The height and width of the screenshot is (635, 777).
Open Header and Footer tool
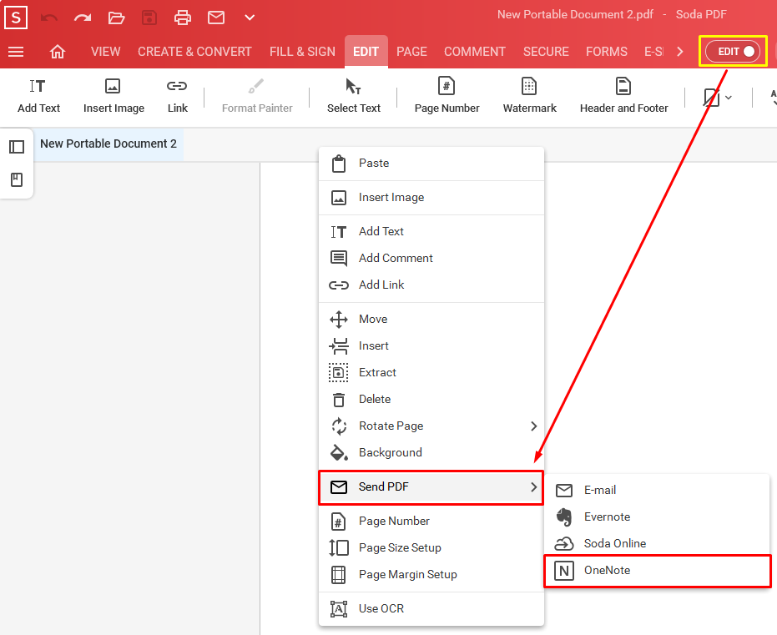pos(624,96)
